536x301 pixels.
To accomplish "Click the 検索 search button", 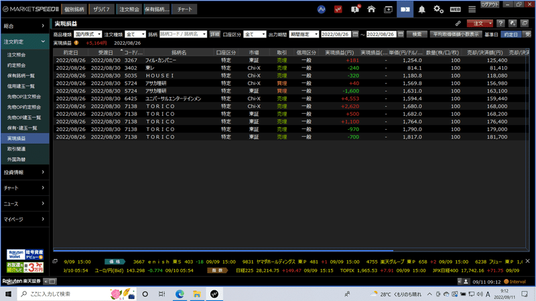I will (x=417, y=34).
